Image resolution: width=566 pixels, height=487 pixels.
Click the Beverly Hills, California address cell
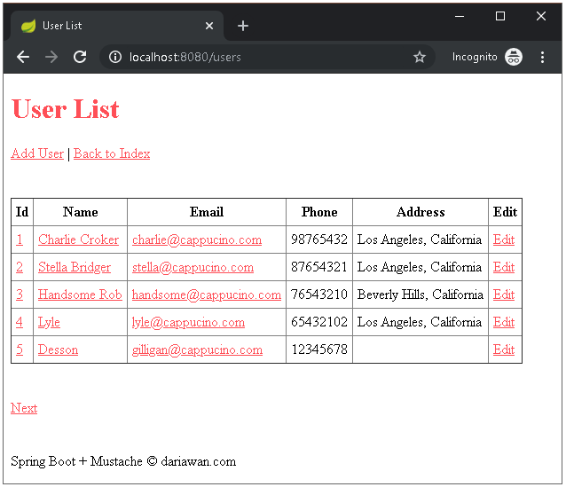(421, 295)
